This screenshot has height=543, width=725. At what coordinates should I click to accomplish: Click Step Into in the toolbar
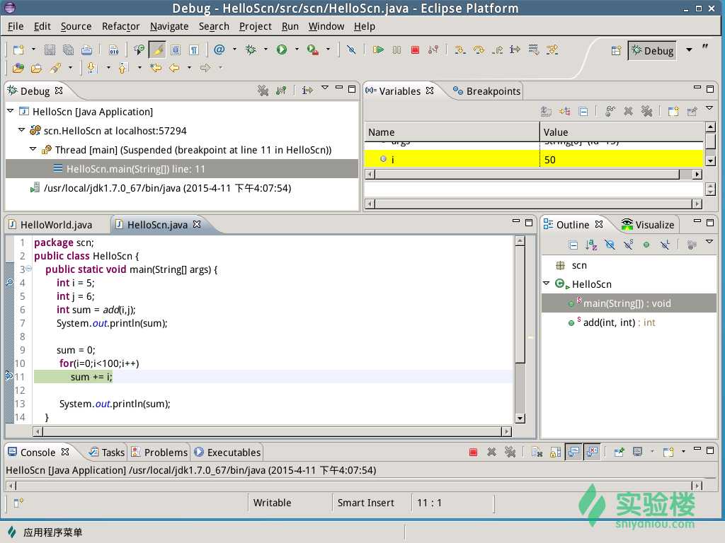coord(460,50)
